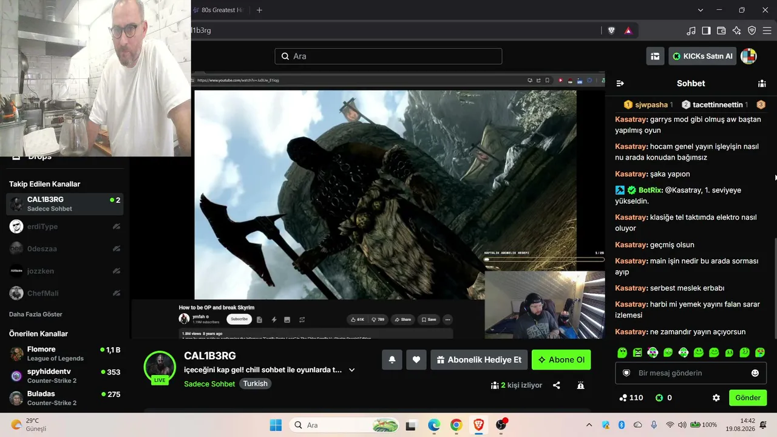Open Flomore recommended channel
The width and height of the screenshot is (777, 437).
(65, 353)
